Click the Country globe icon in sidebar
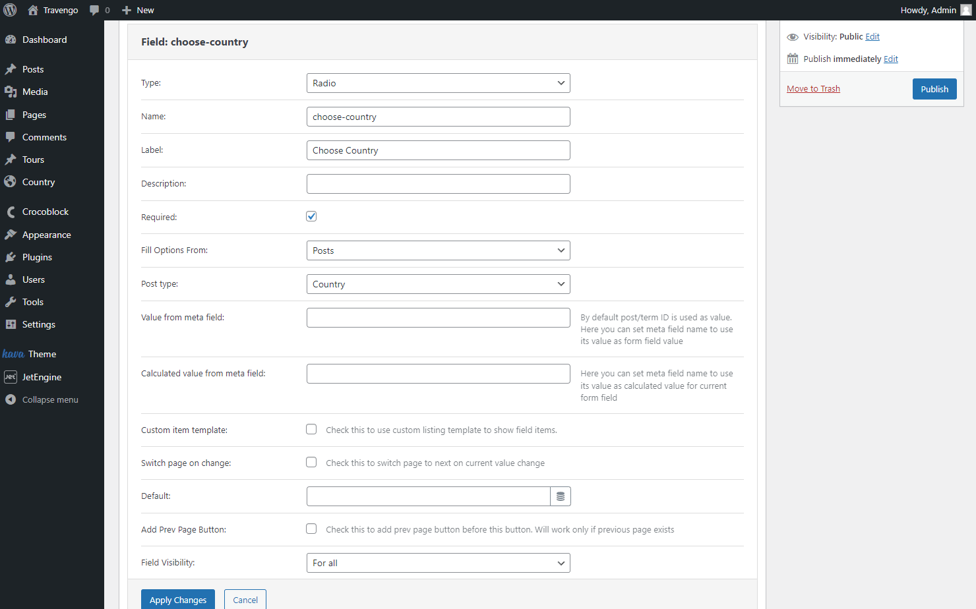976x609 pixels. tap(11, 182)
